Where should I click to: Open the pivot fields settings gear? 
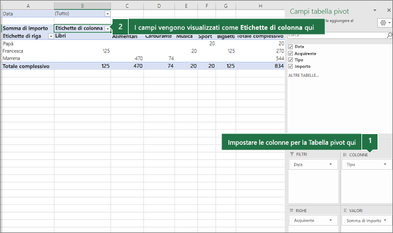(x=383, y=23)
